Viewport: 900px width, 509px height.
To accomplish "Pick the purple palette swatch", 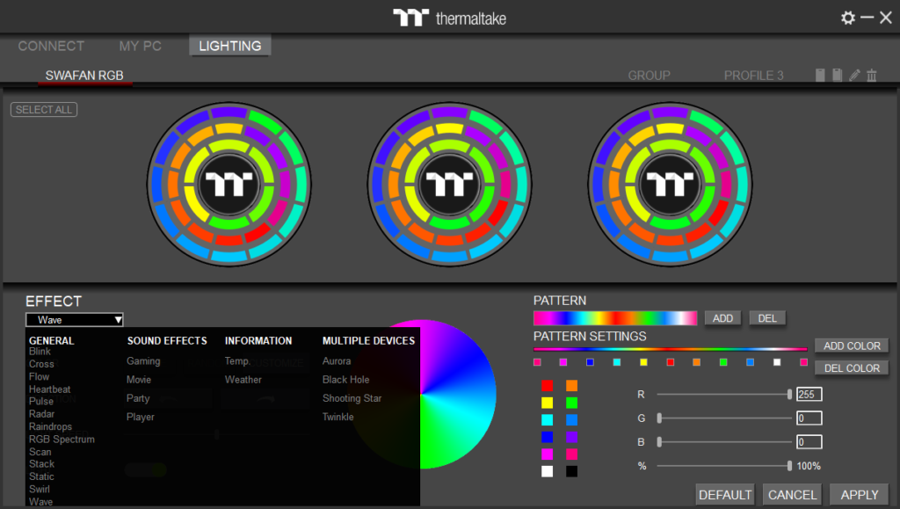I will 571,437.
